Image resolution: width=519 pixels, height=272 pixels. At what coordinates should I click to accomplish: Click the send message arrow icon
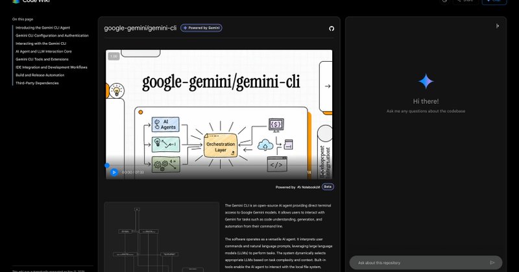[492, 262]
